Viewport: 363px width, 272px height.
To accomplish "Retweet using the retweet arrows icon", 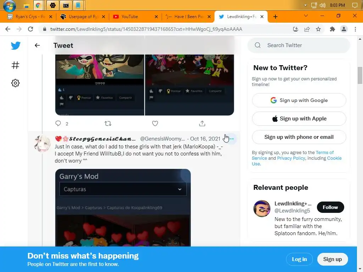I will 108,124.
